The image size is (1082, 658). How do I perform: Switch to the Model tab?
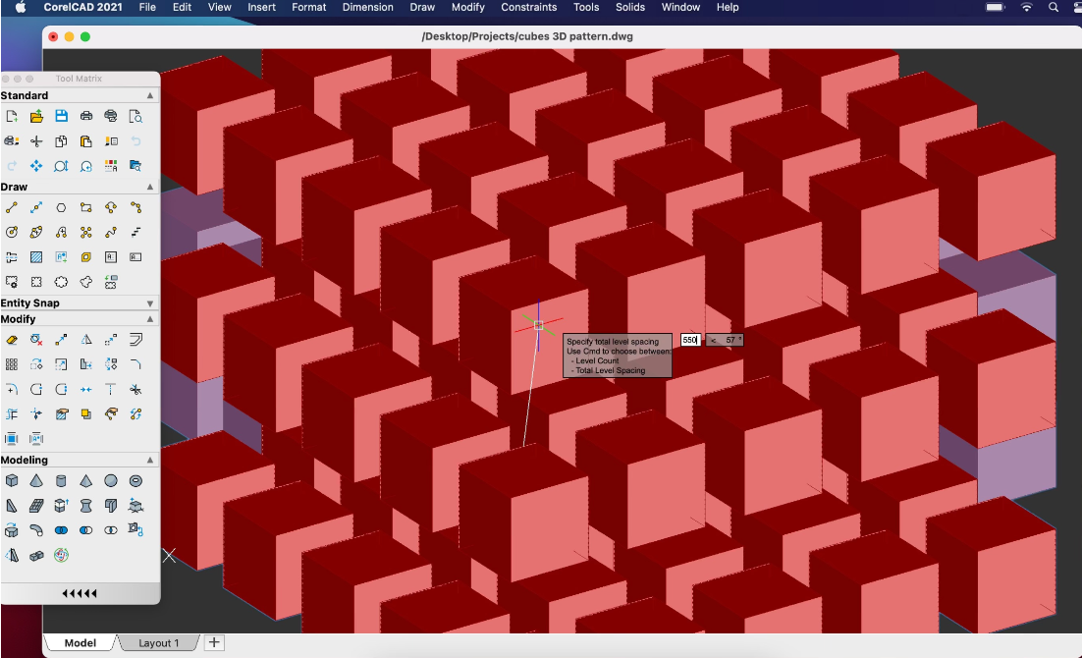[81, 643]
